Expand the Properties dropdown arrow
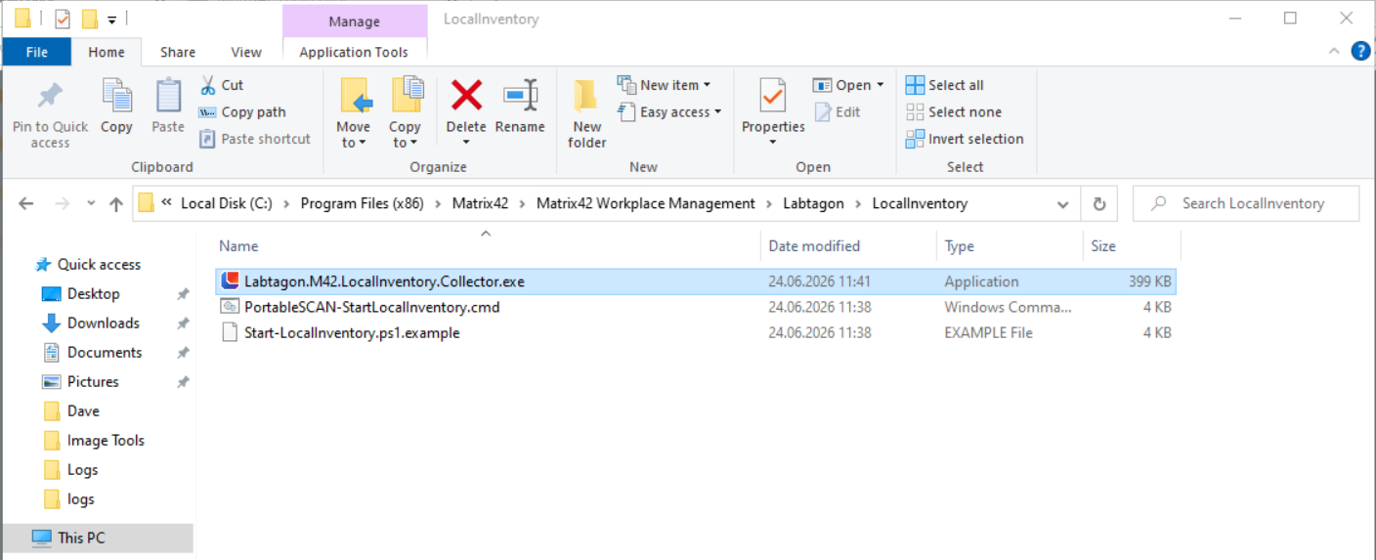 (x=773, y=143)
